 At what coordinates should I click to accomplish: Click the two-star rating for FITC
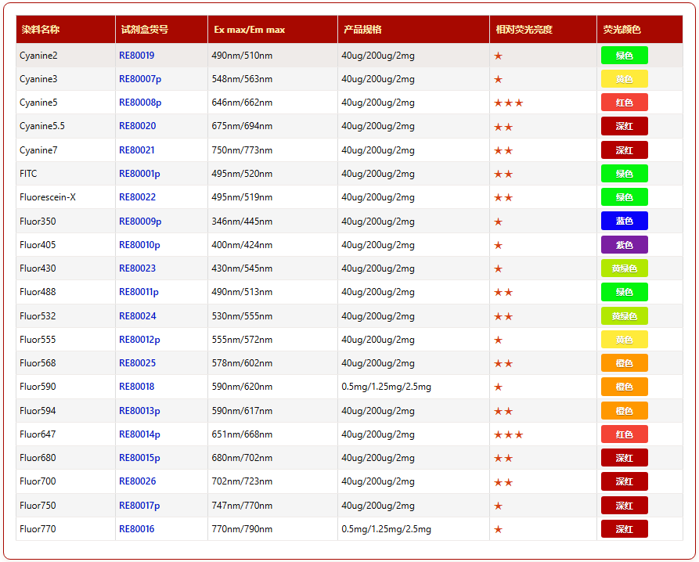(503, 174)
